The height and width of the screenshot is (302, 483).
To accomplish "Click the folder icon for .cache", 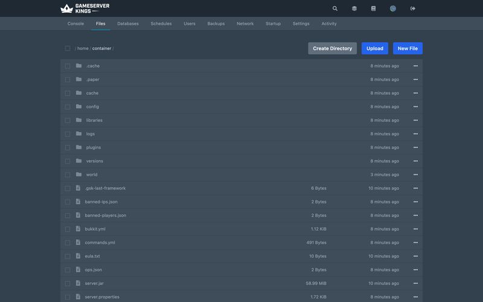I will point(79,66).
